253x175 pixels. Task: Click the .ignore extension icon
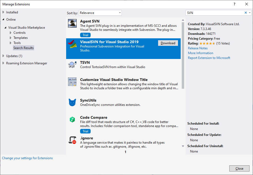point(72,140)
